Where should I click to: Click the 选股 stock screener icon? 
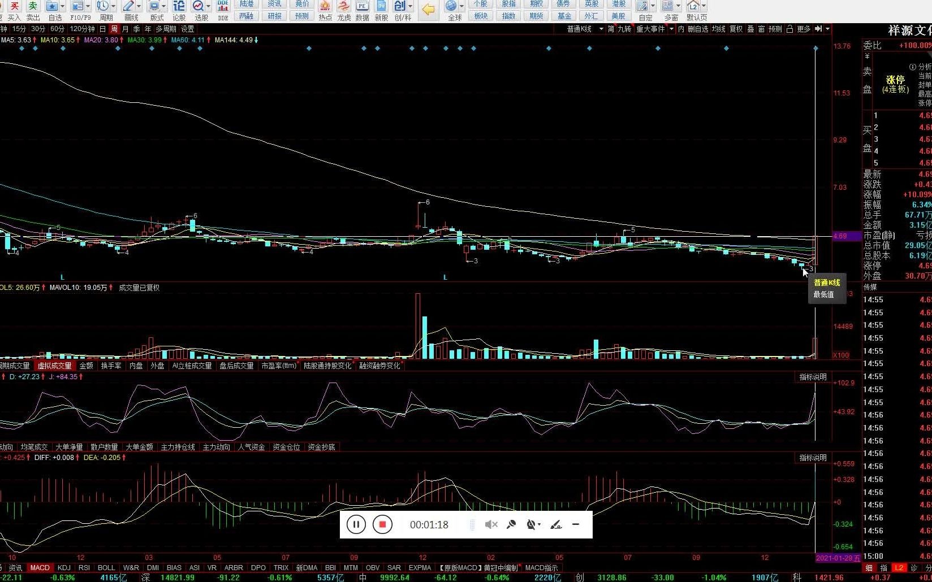click(198, 6)
